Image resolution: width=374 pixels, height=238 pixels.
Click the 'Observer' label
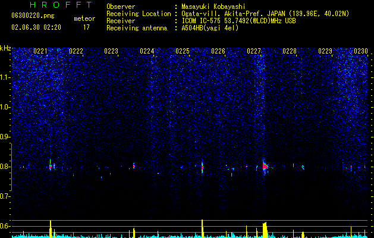click(x=121, y=7)
